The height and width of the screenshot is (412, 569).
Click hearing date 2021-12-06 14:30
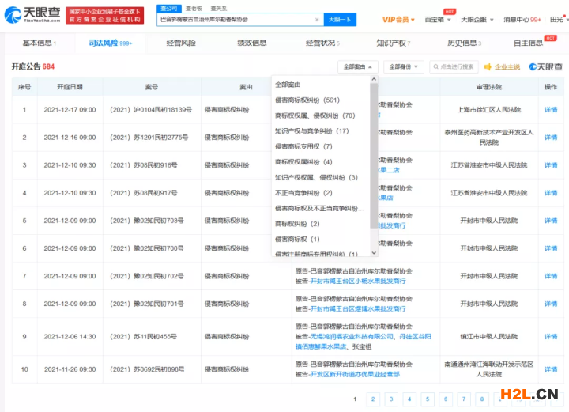(x=70, y=337)
